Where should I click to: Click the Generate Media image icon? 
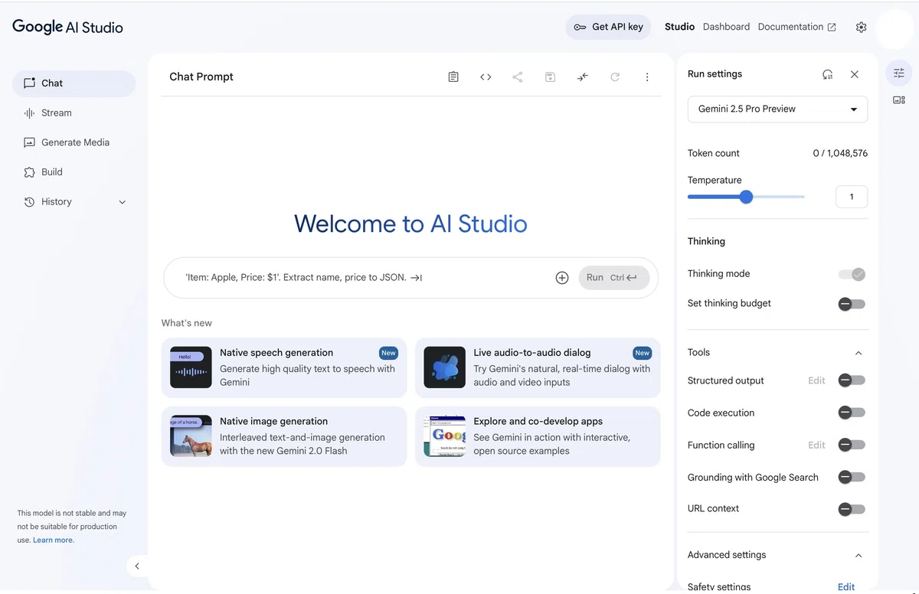point(29,142)
